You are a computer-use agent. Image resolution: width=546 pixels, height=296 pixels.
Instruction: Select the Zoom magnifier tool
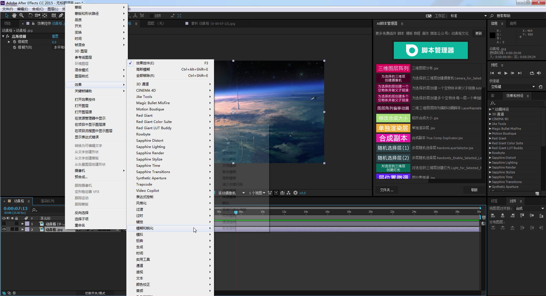21,16
